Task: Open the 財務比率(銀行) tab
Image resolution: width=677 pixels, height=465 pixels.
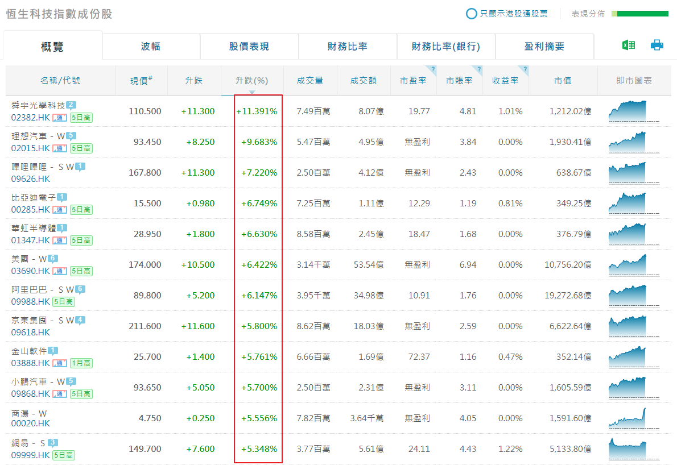Action: coord(446,47)
